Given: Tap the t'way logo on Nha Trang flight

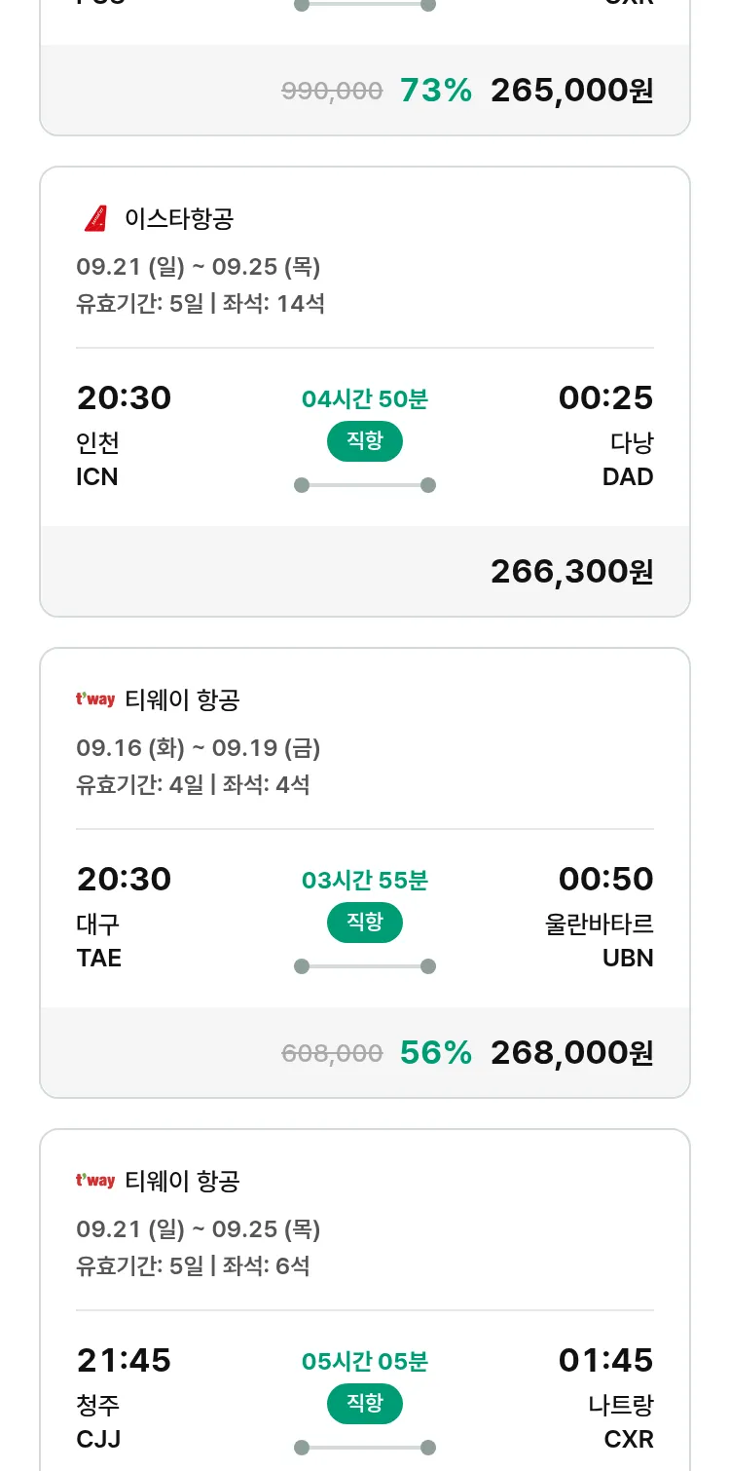Looking at the screenshot, I should tap(95, 1181).
